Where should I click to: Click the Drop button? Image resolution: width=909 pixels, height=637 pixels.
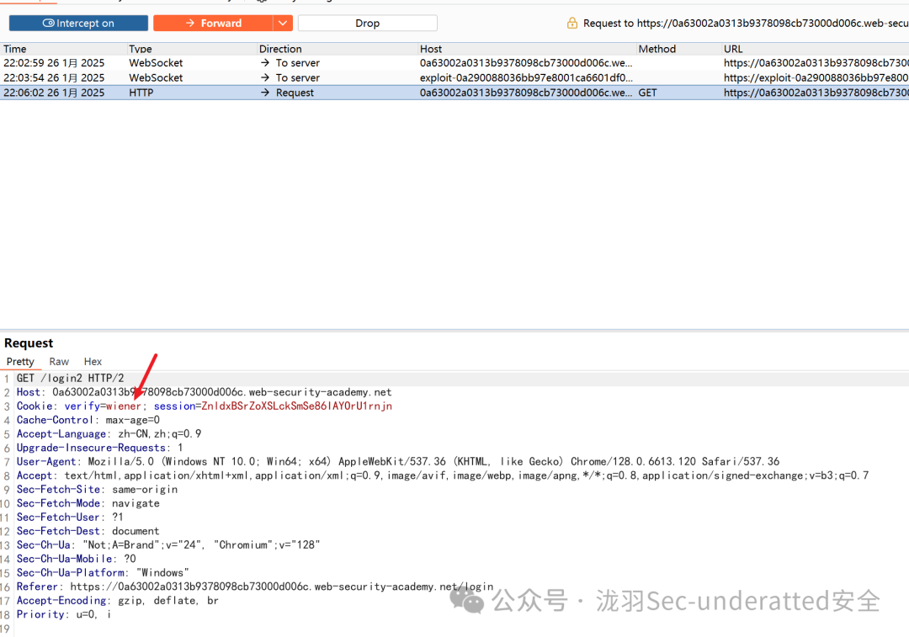(x=368, y=24)
